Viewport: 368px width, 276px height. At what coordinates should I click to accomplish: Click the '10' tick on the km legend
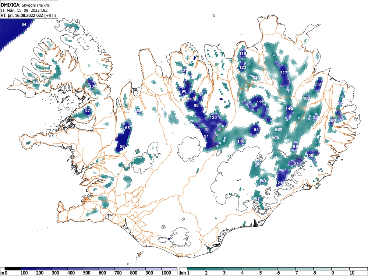352,273
